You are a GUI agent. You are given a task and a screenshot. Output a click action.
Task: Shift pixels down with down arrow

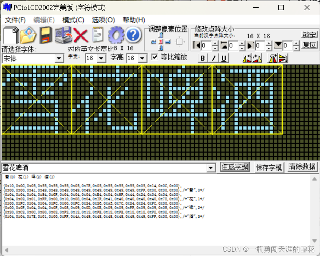(161, 48)
